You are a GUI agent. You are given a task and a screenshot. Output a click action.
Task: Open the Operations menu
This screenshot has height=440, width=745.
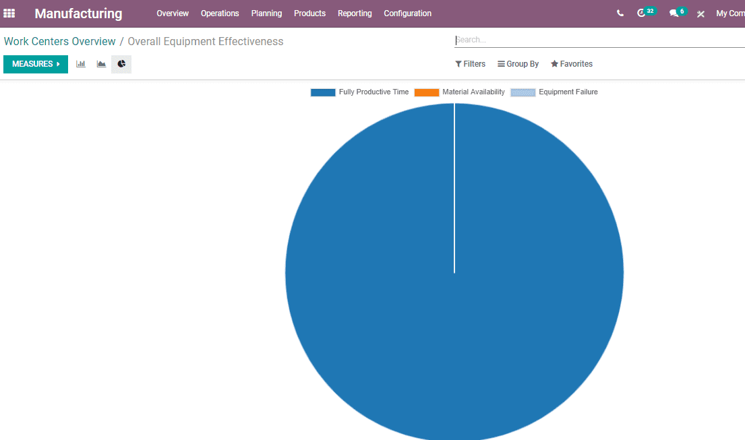(220, 13)
